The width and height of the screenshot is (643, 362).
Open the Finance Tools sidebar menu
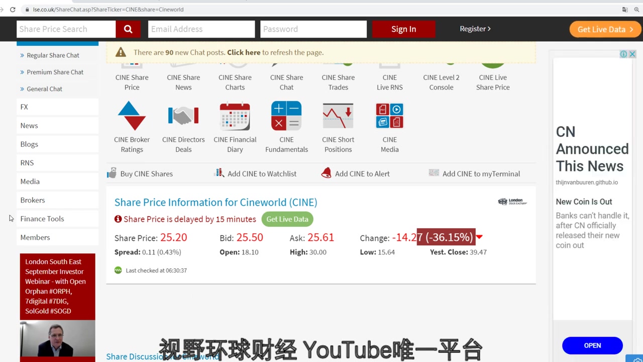57,218
